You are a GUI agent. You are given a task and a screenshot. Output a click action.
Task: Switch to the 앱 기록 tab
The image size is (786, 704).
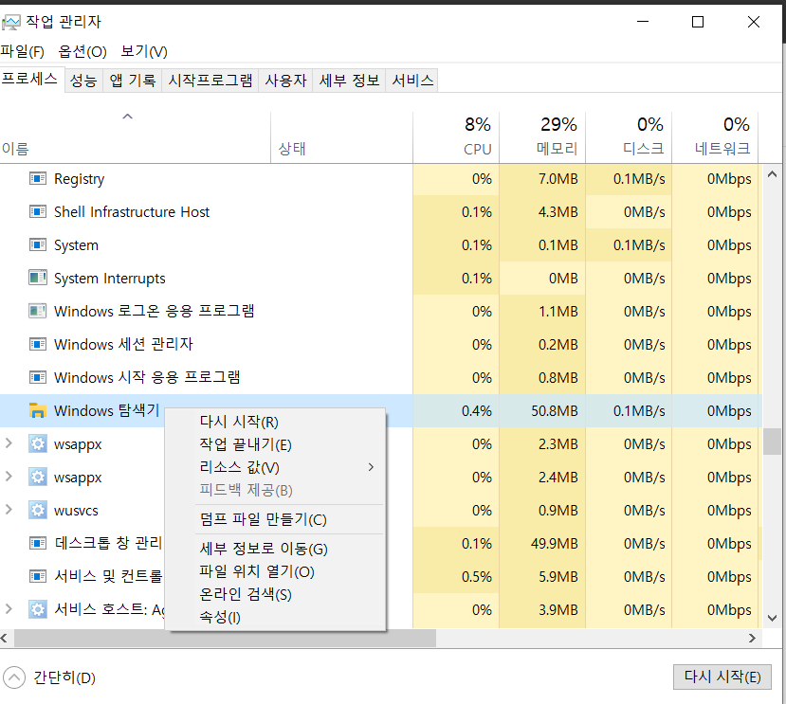pos(133,81)
